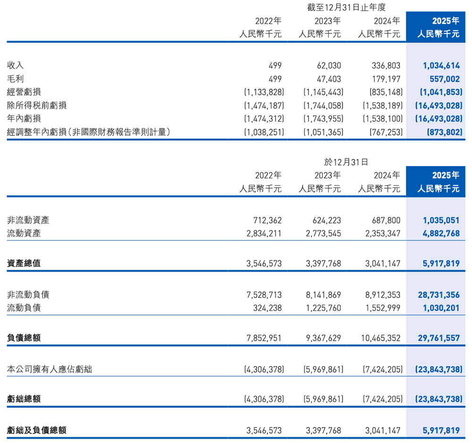Click the 流動負債 row label
Image resolution: width=472 pixels, height=443 pixels.
24,308
